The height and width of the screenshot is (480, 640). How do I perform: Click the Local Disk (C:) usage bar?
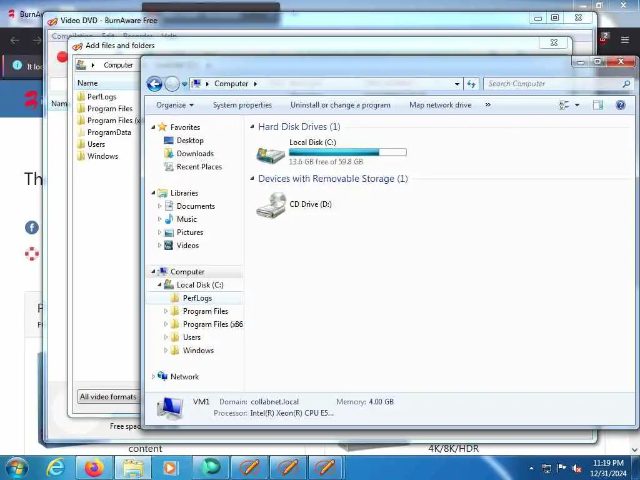(x=347, y=152)
